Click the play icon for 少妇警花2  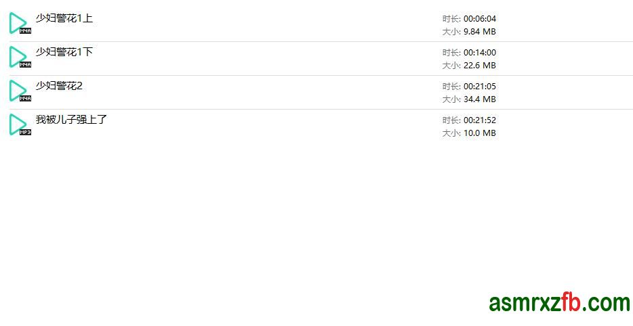tap(18, 90)
